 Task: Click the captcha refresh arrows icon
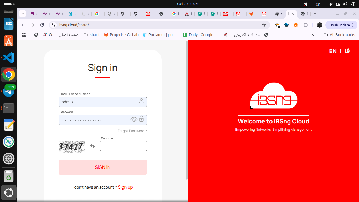coord(93,146)
